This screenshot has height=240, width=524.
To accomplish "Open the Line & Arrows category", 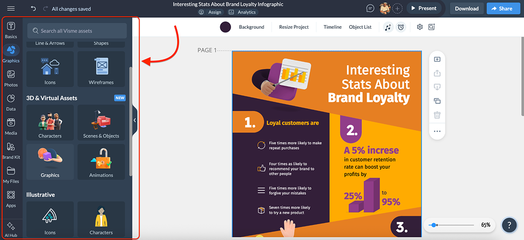I will (x=50, y=44).
